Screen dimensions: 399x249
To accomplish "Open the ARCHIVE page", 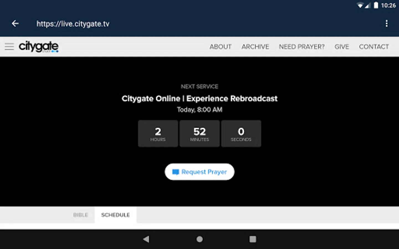I will 255,47.
